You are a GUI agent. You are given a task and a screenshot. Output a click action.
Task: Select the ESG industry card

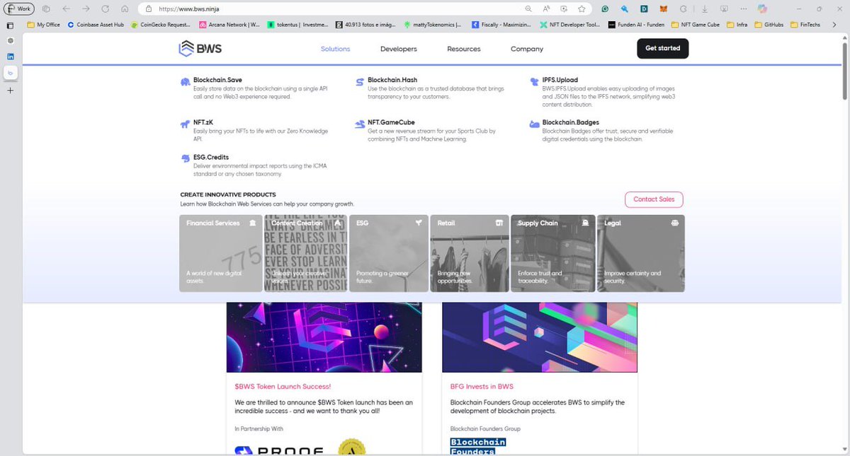coord(389,253)
